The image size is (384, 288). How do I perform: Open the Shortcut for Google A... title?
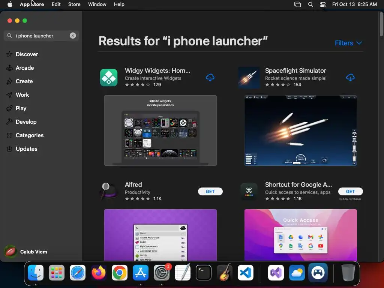298,184
